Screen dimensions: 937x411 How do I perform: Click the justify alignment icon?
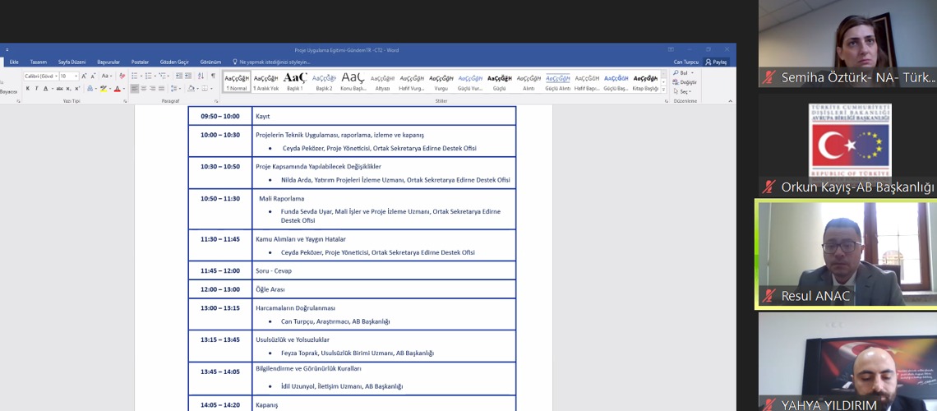(x=162, y=89)
